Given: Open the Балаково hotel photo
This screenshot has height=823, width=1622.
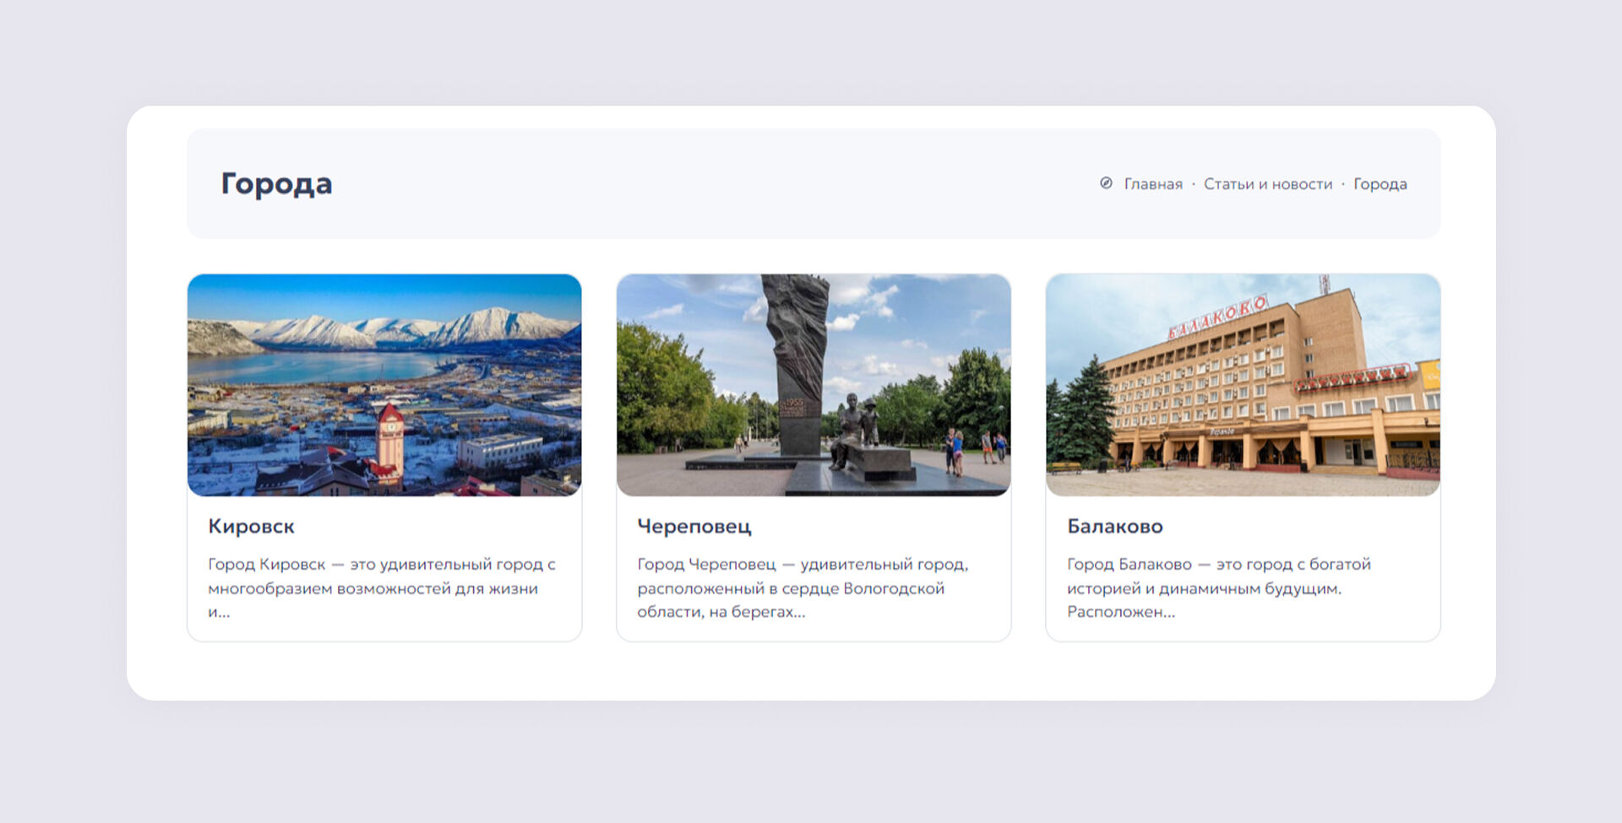Looking at the screenshot, I should pyautogui.click(x=1242, y=384).
